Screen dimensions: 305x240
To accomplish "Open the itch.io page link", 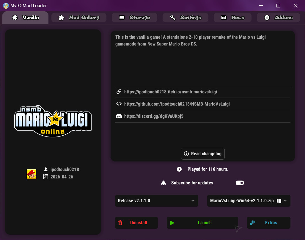I will coord(171,92).
